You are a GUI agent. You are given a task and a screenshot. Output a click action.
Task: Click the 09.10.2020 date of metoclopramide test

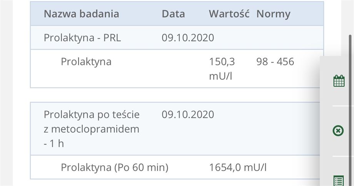click(x=188, y=115)
